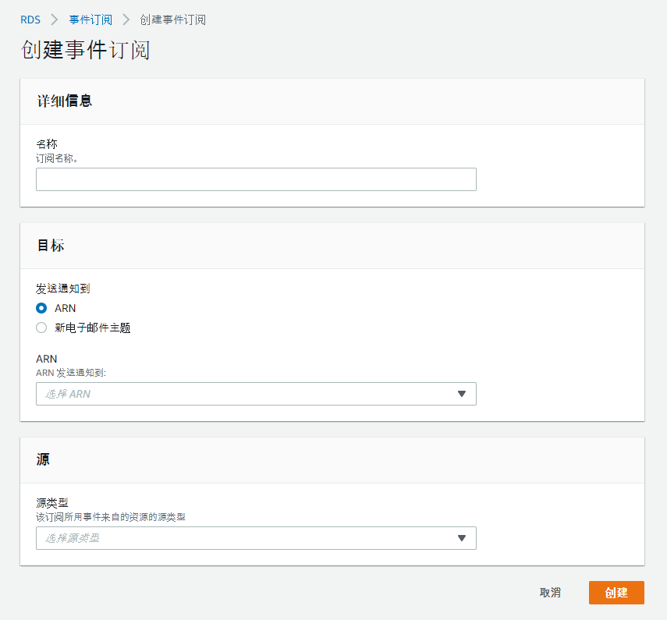
Task: Click the arrow icon in 源类型 dropdown
Action: click(461, 538)
